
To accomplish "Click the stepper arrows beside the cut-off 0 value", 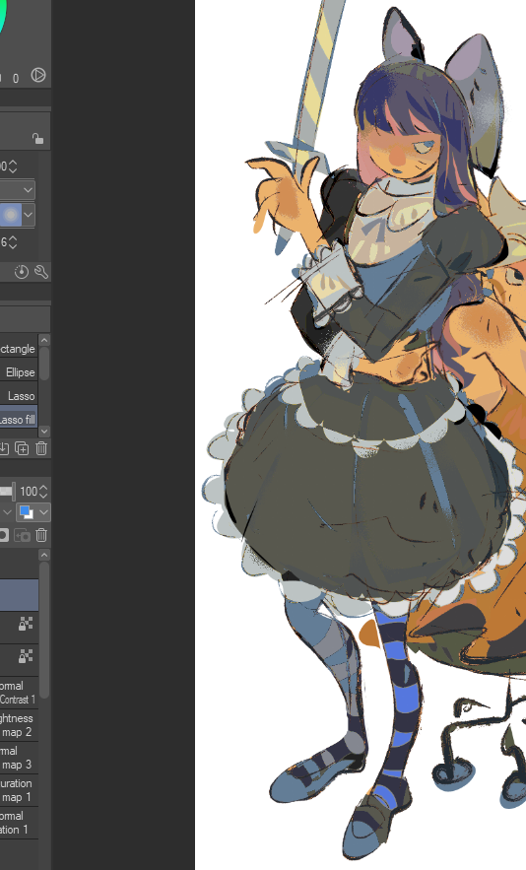I will 13,166.
